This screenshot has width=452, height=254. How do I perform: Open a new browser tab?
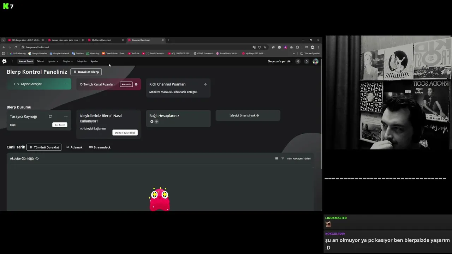169,40
